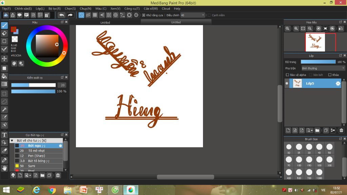Image resolution: width=347 pixels, height=195 pixels.
Task: Click the Hoa tiêu navigator thumbnail
Action: click(315, 42)
